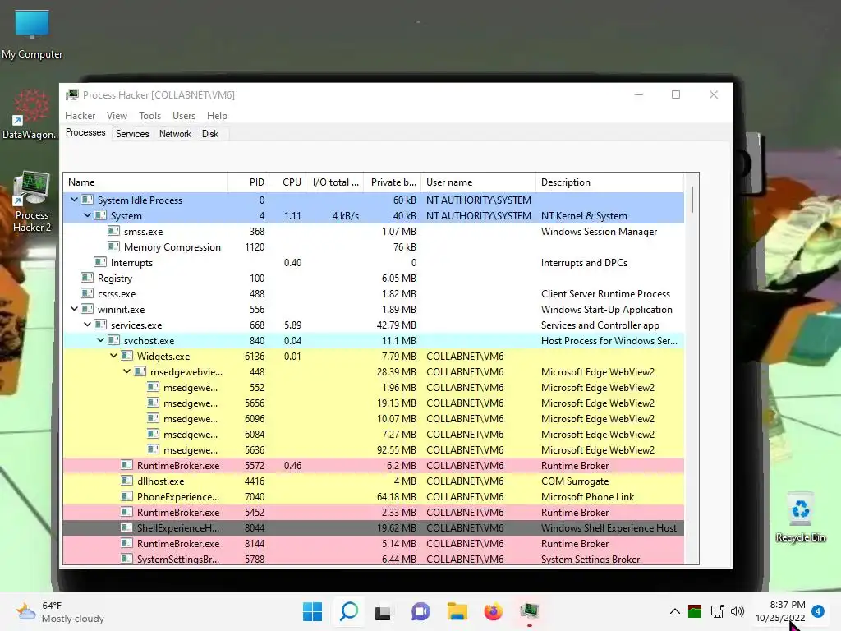
Task: Click 'Microsoft Phone Link' description text
Action: pyautogui.click(x=587, y=497)
